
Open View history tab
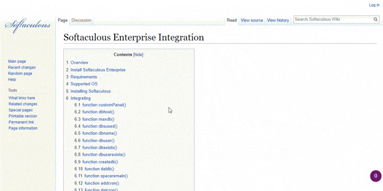278,20
